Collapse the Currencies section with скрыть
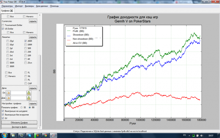The image size is (220, 138). 33,21
